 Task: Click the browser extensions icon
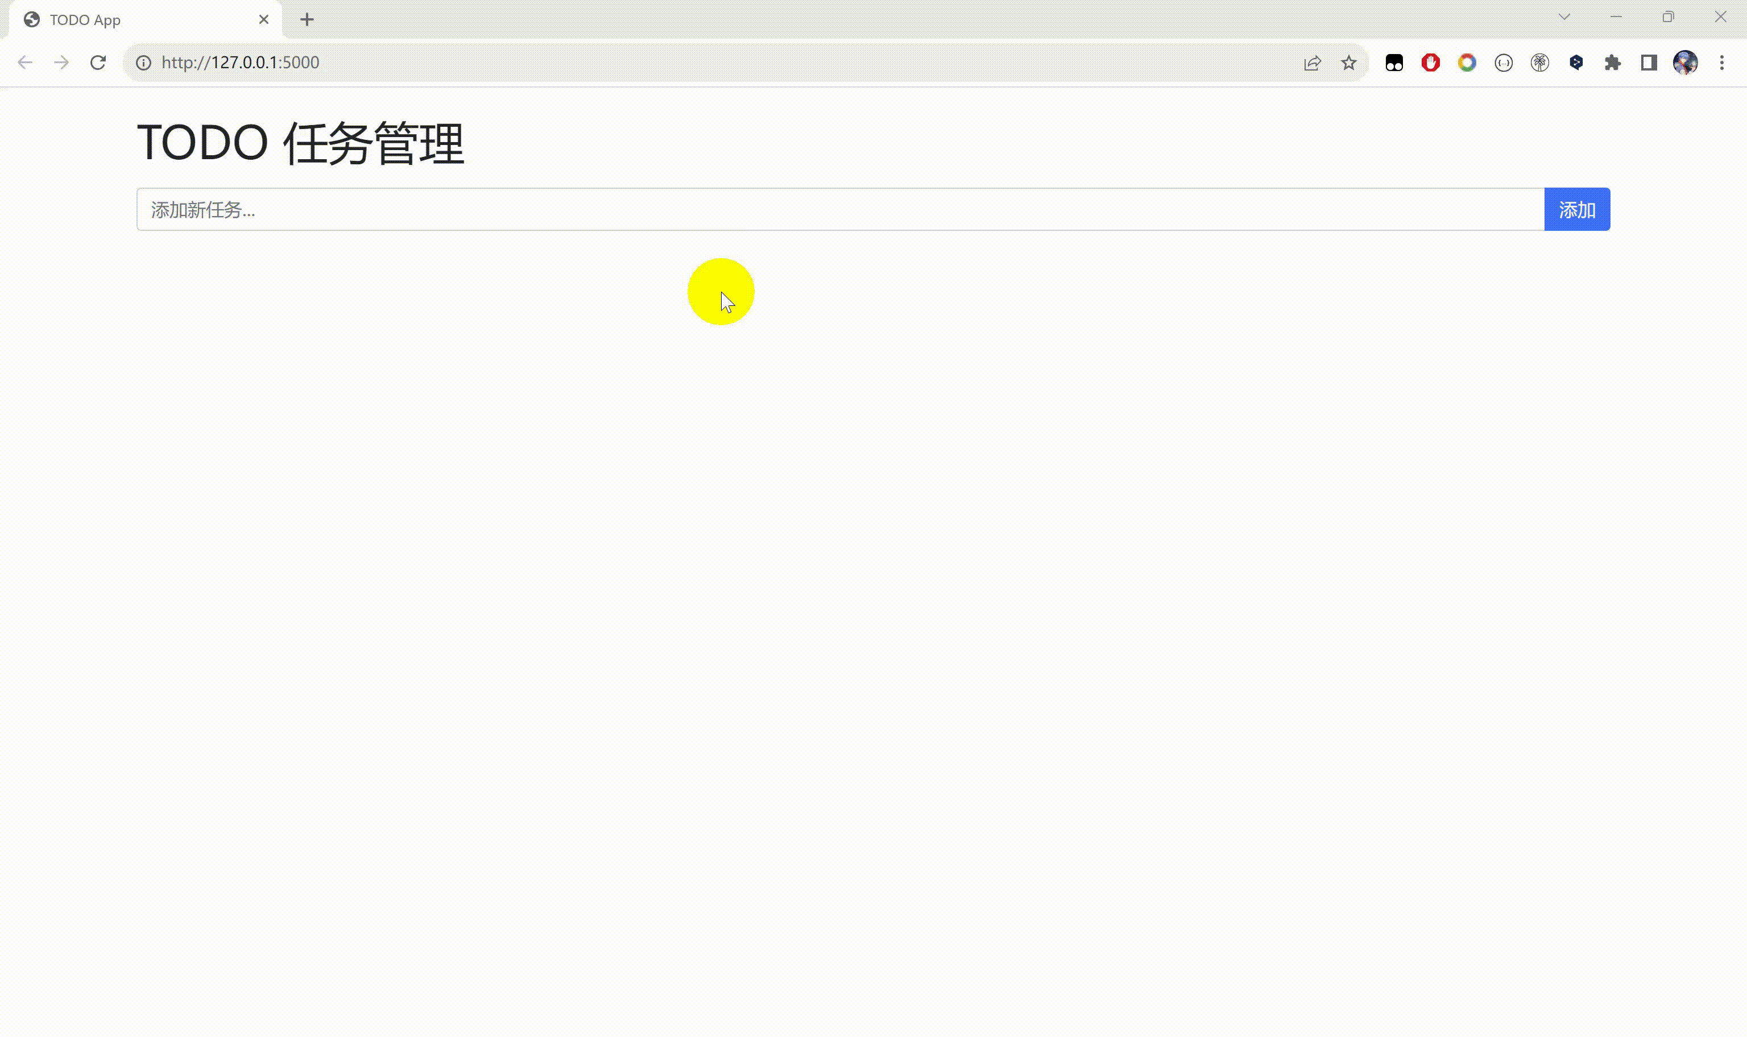[x=1614, y=62]
